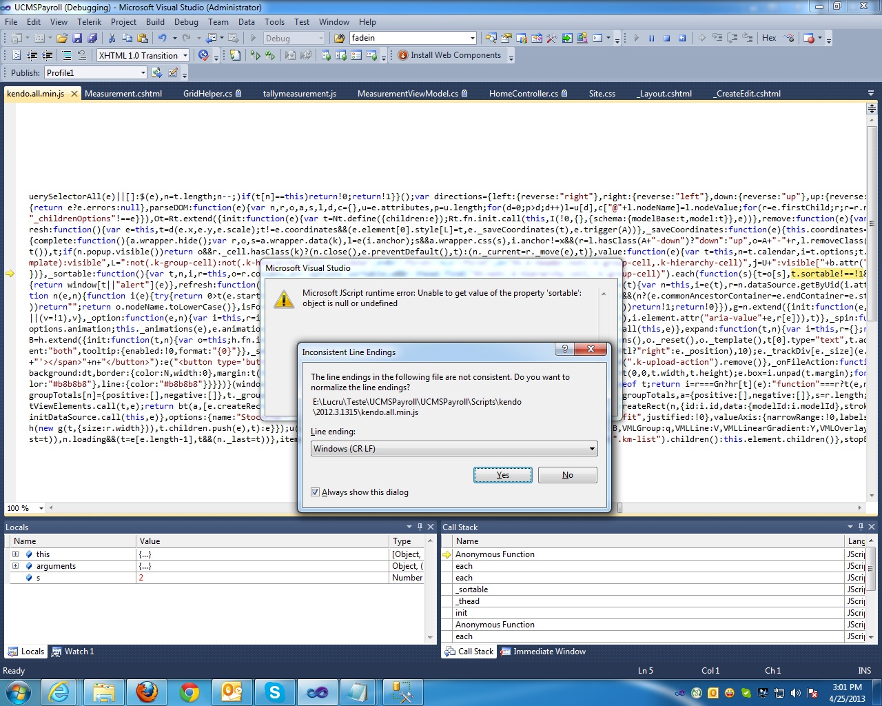Click the Save icon in the toolbar
This screenshot has height=706, width=882.
(x=77, y=39)
